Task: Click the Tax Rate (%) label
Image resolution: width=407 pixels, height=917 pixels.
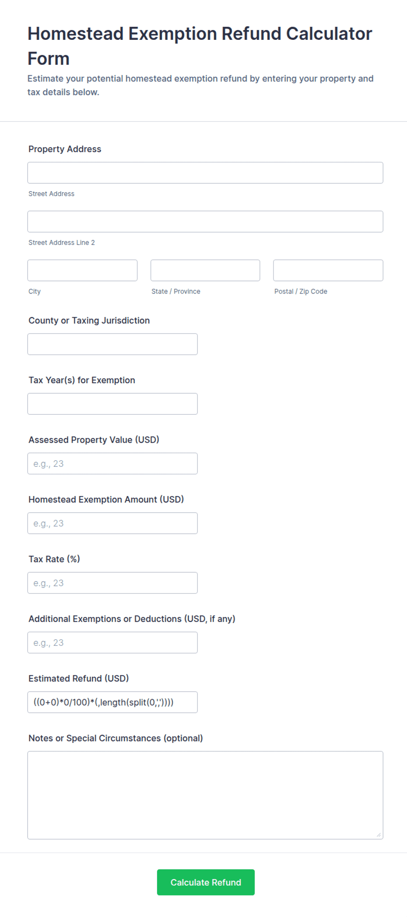Action: coord(54,559)
